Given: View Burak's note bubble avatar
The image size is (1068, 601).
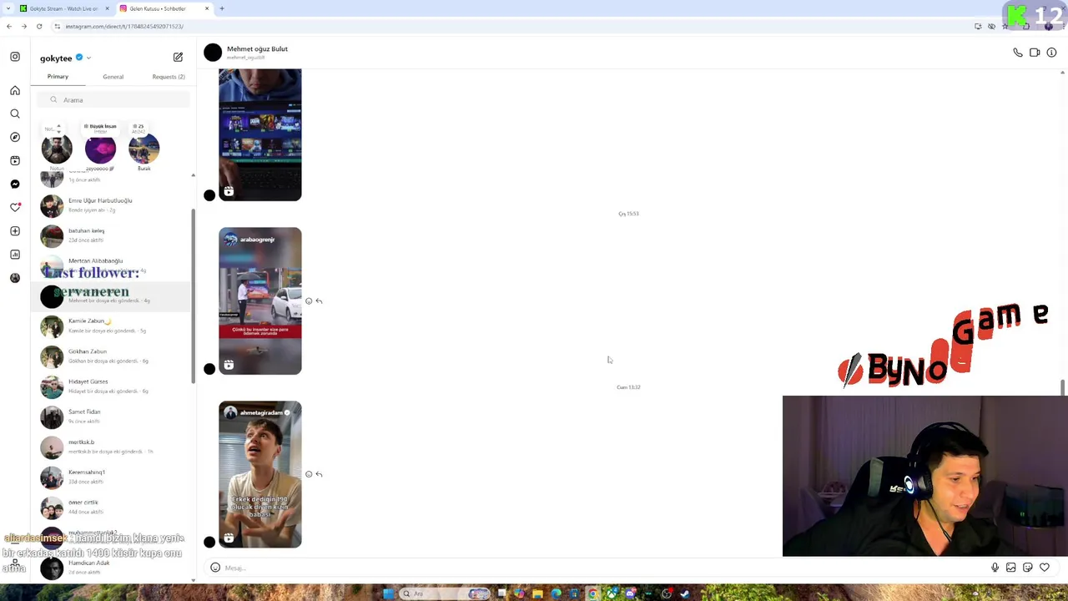Looking at the screenshot, I should tap(144, 149).
